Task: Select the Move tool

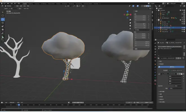Action: pyautogui.click(x=3, y=19)
